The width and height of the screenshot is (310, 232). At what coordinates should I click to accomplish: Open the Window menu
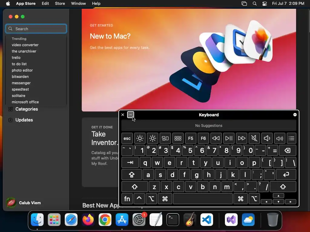coord(78,4)
